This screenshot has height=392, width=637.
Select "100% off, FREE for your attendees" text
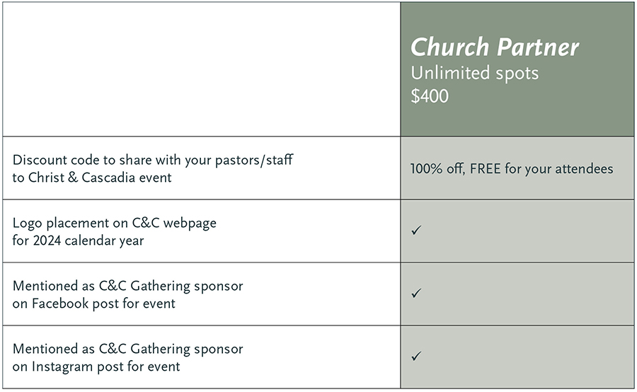512,168
